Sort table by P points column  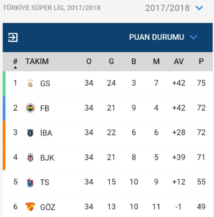pyautogui.click(x=201, y=61)
